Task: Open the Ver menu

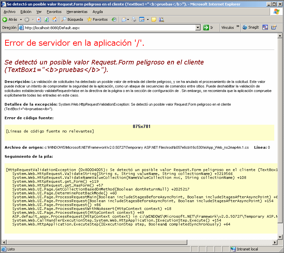Action: (x=39, y=12)
